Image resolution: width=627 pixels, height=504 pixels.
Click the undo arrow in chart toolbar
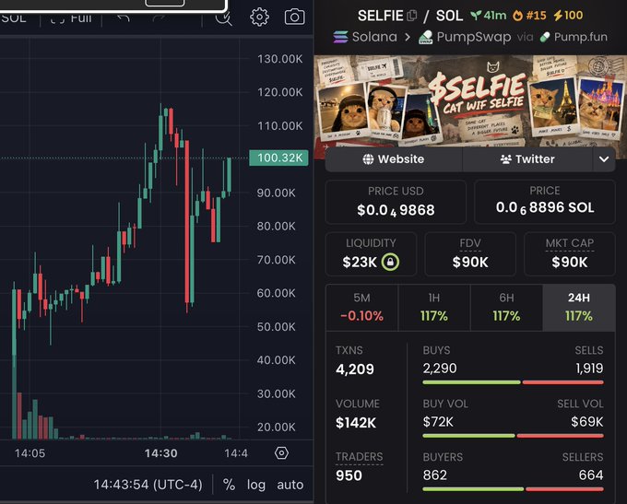tap(124, 18)
